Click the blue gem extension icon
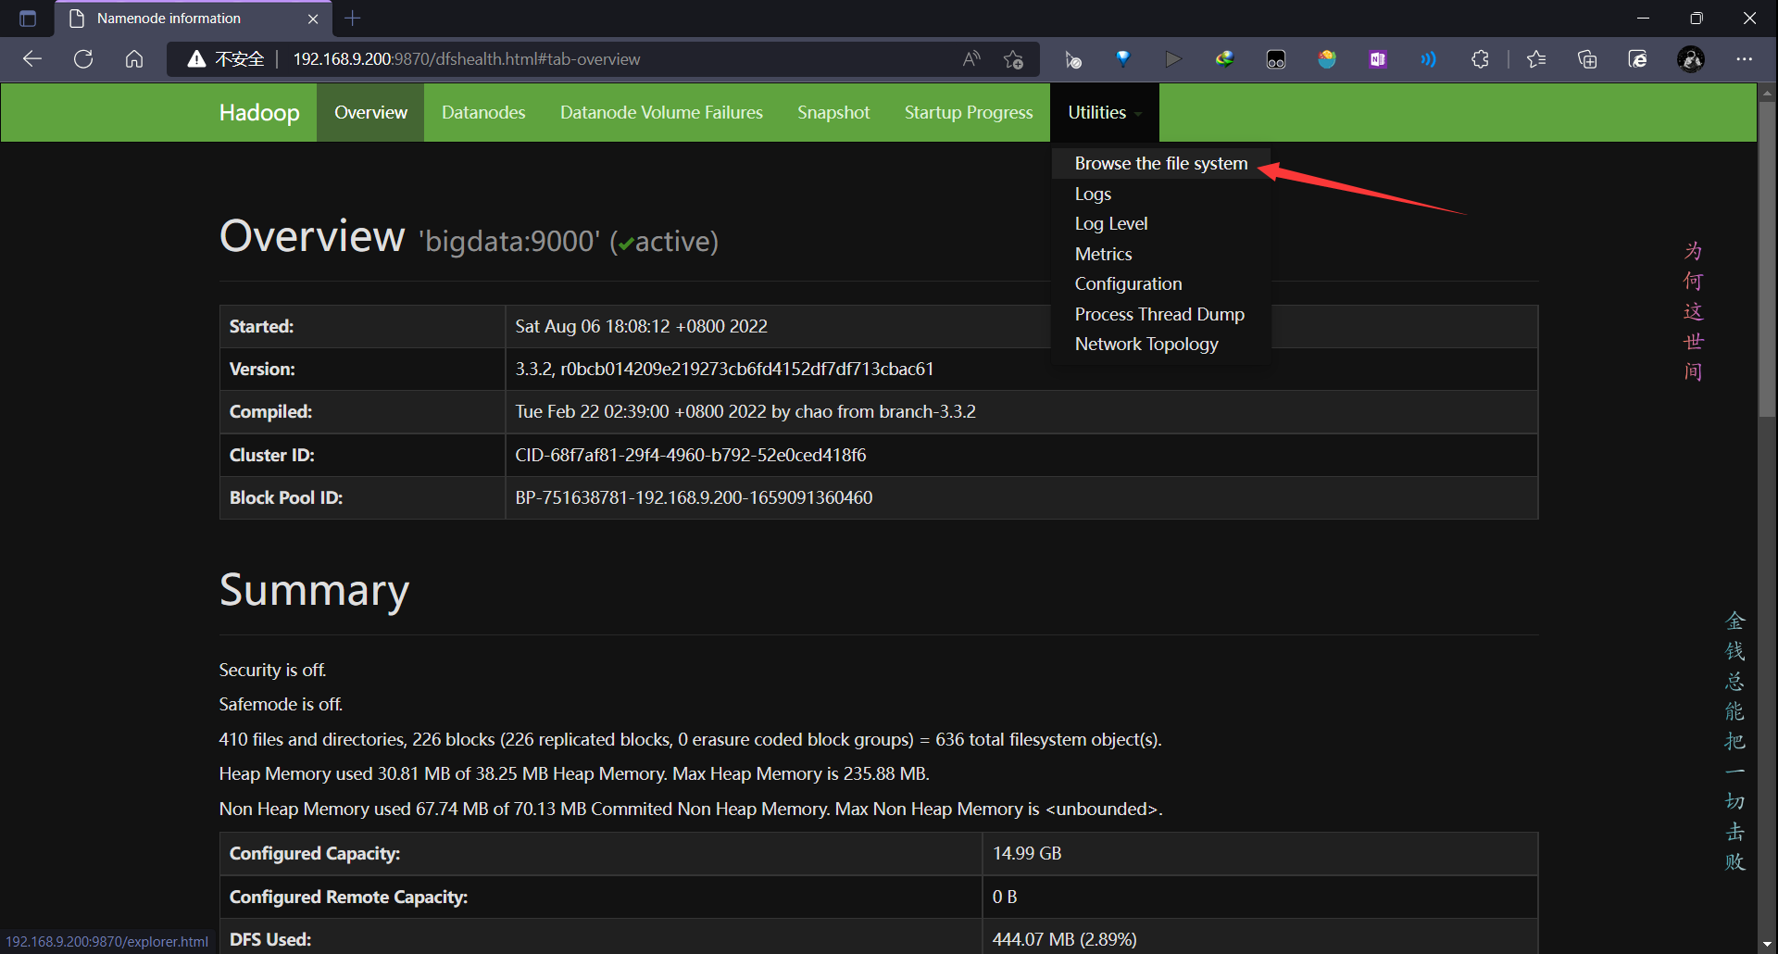1778x954 pixels. 1123,59
